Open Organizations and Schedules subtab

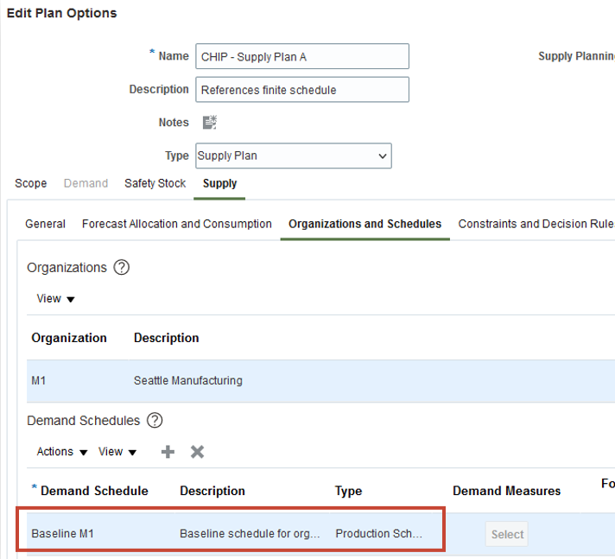click(365, 224)
